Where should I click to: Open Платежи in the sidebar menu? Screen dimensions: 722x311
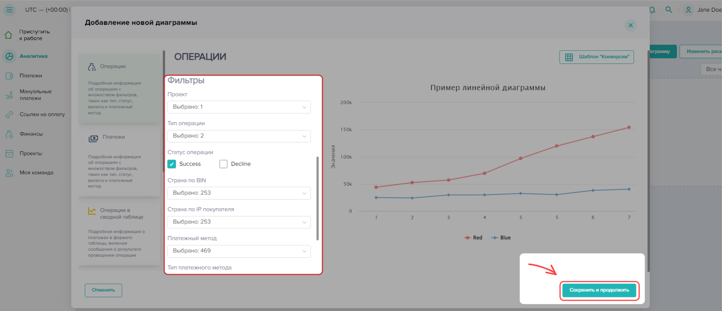[31, 76]
